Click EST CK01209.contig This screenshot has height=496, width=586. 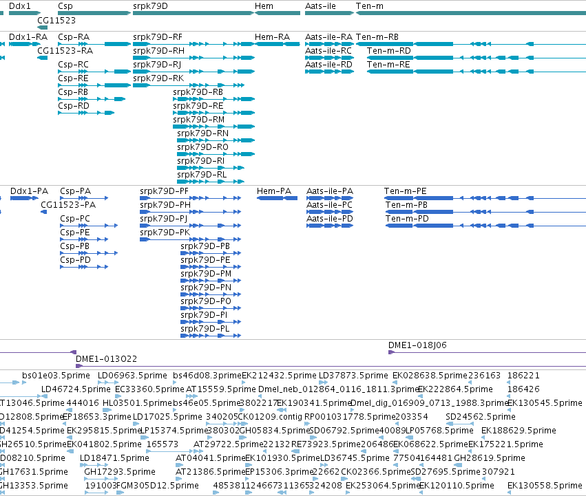[269, 417]
